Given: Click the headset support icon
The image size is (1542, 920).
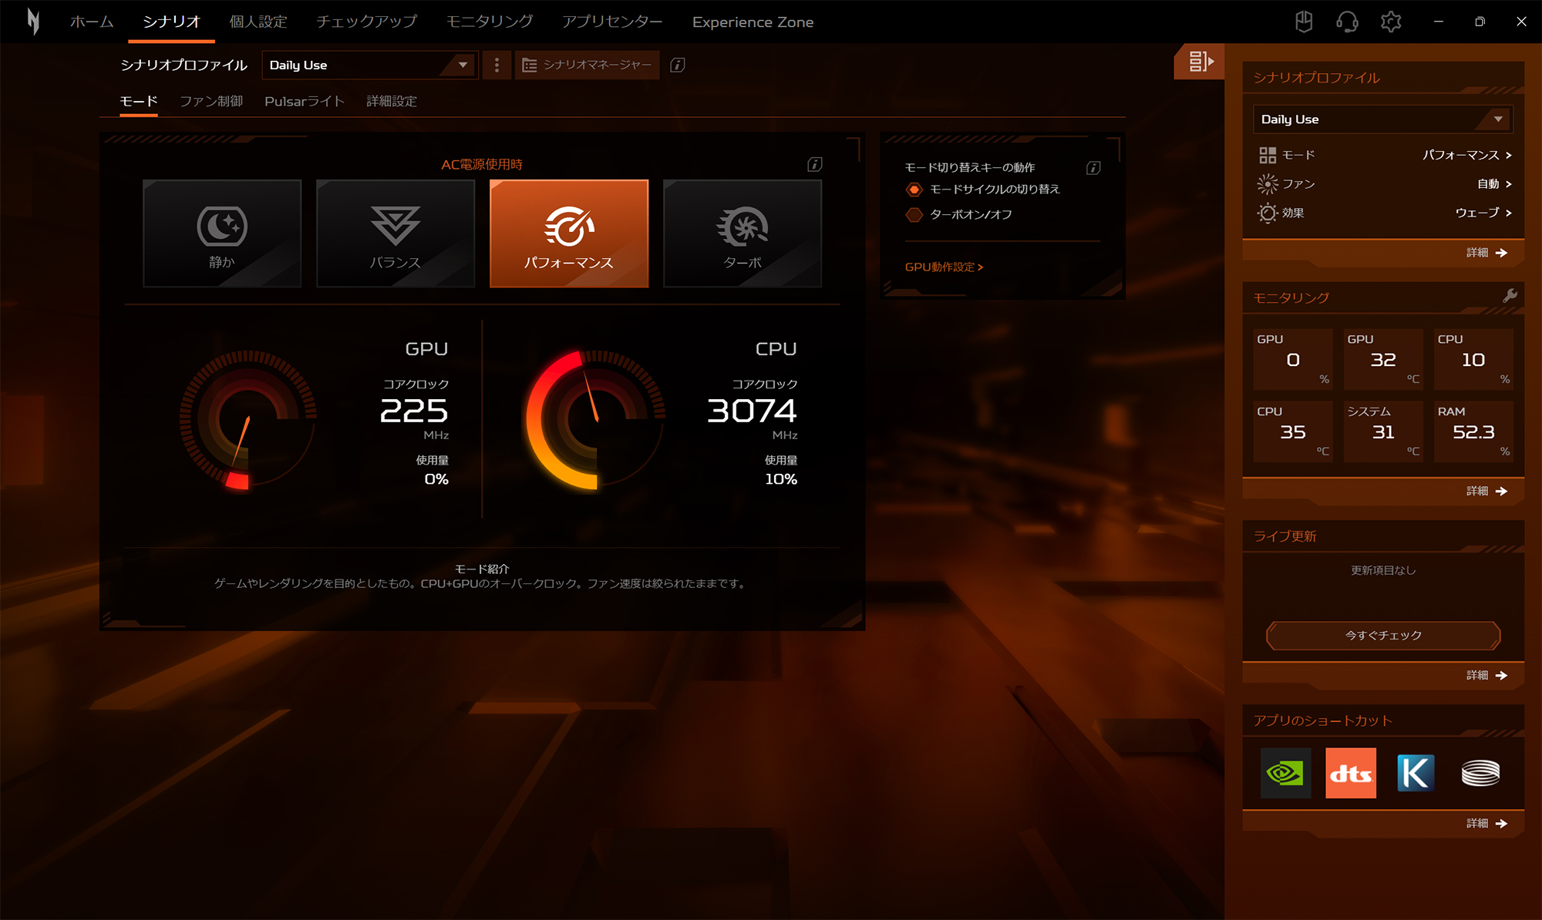Looking at the screenshot, I should (1347, 22).
